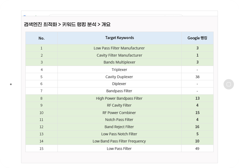Click 'High Power Bandpass Filter' keyword
Viewport: 239px width, 168px height.
point(119,98)
